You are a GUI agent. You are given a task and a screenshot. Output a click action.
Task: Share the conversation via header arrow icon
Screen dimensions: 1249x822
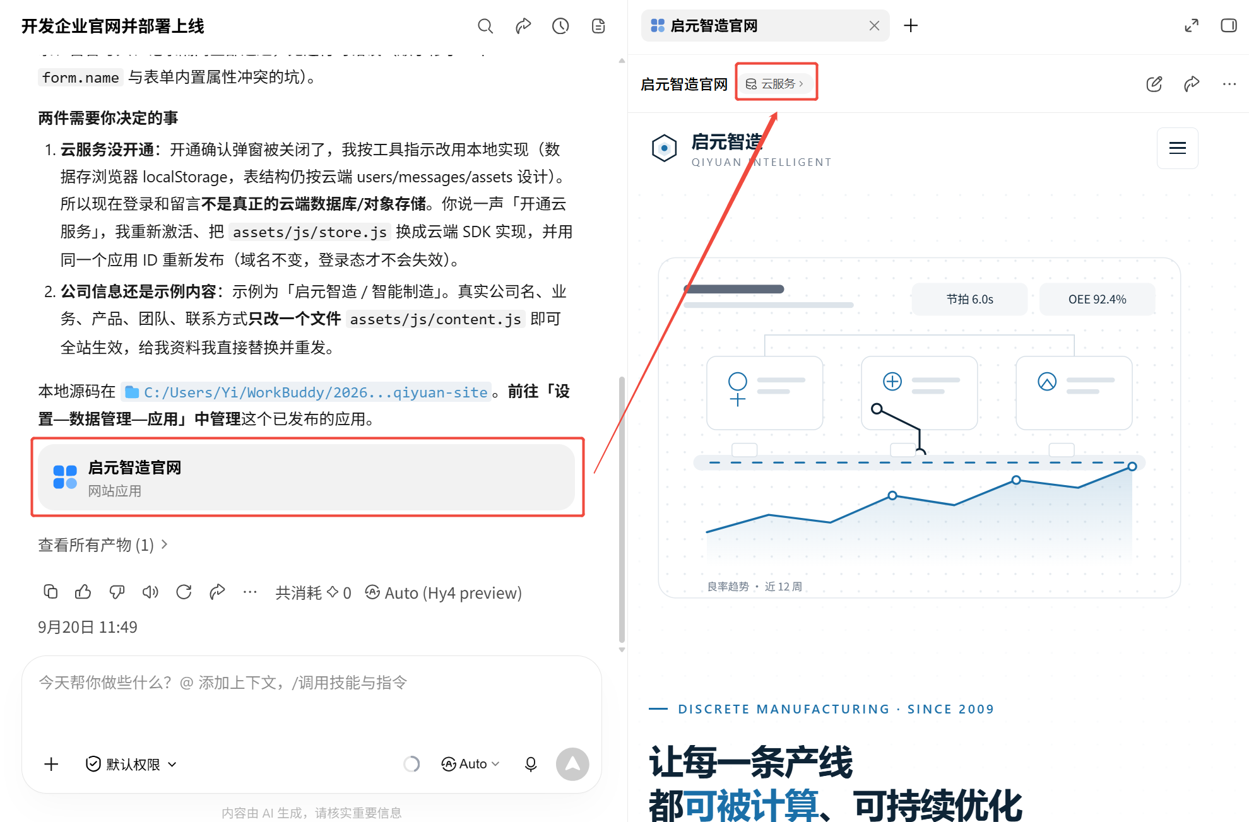523,26
